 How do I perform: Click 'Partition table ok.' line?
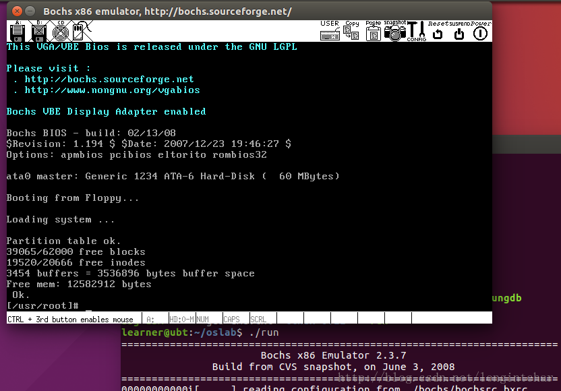click(63, 241)
